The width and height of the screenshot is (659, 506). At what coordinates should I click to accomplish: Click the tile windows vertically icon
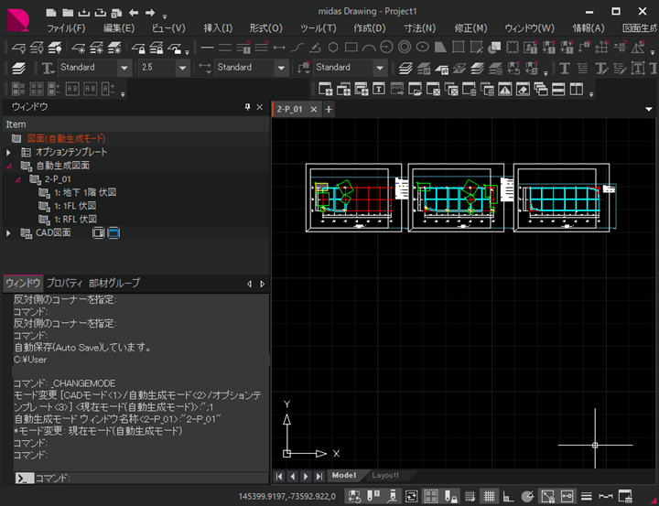577,89
